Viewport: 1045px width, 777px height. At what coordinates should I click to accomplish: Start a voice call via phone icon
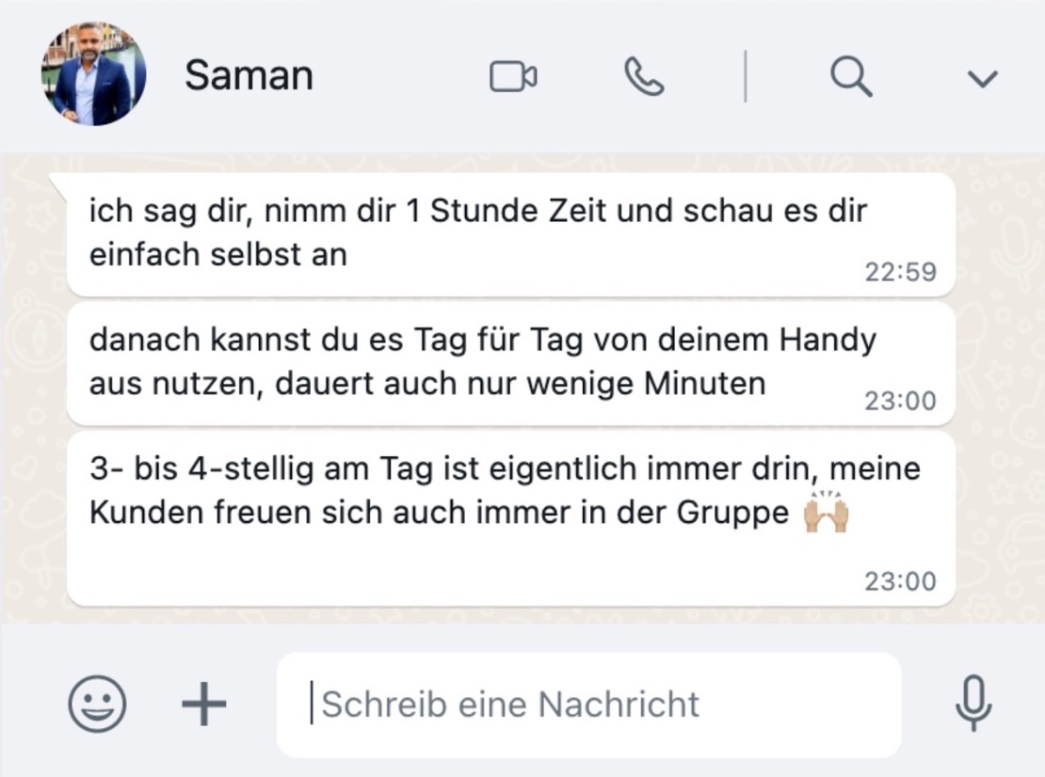pos(644,76)
